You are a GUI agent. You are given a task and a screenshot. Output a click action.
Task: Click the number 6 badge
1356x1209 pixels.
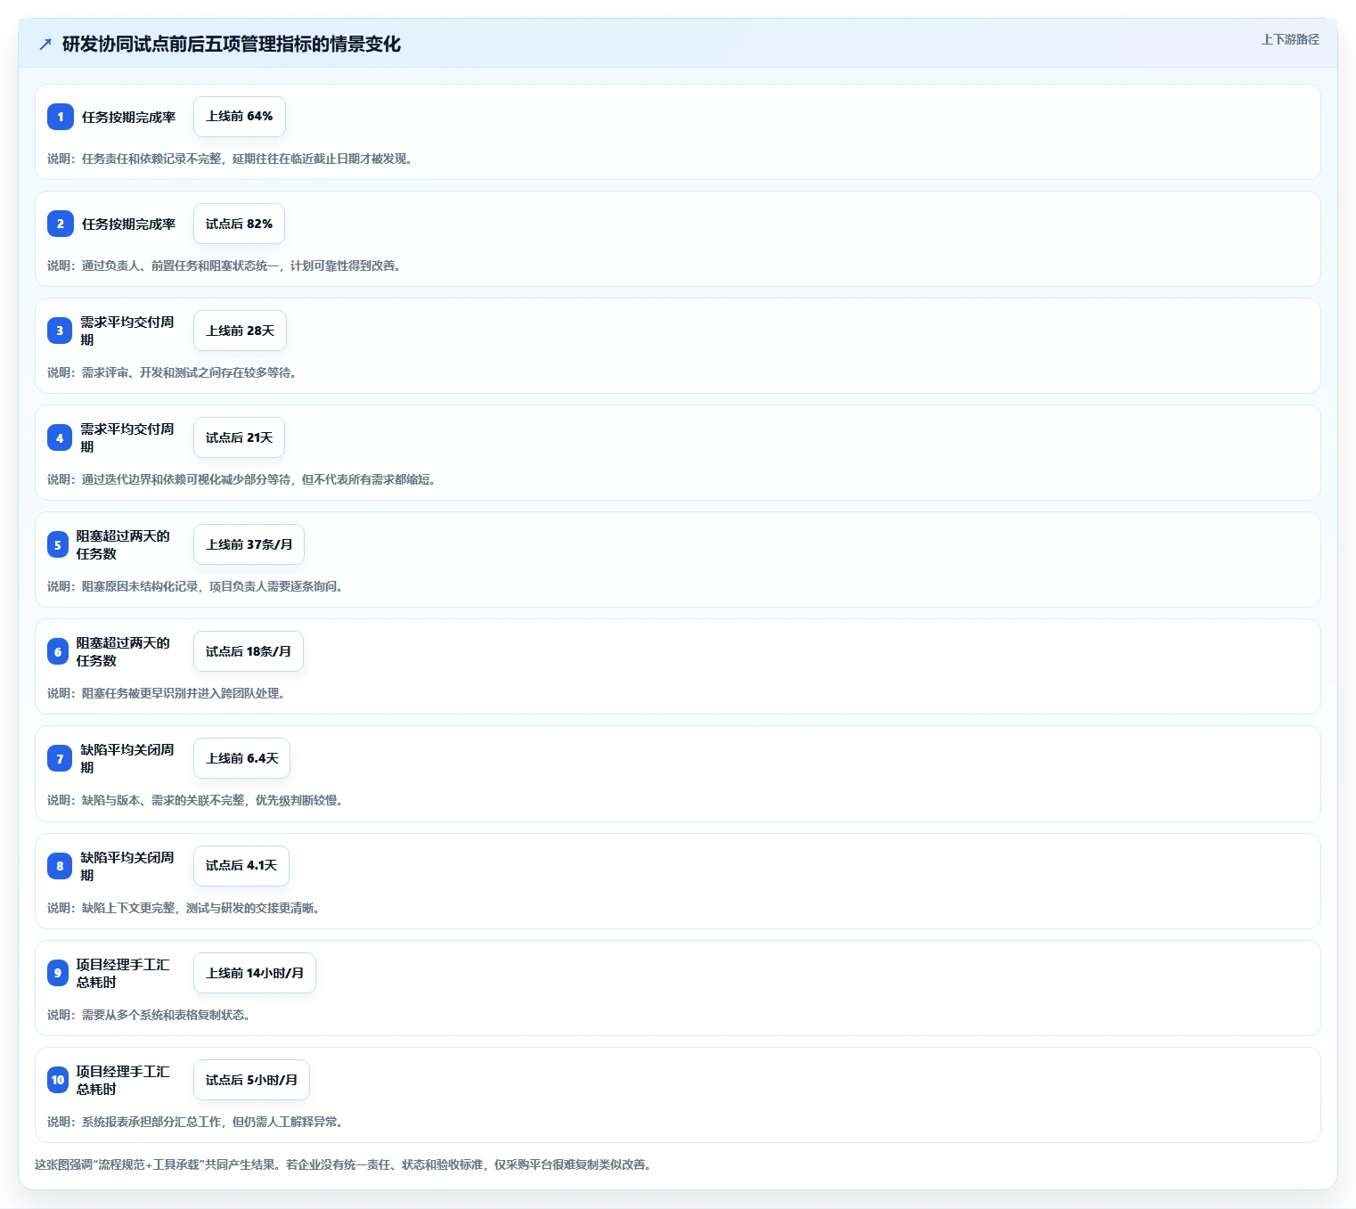click(x=58, y=651)
